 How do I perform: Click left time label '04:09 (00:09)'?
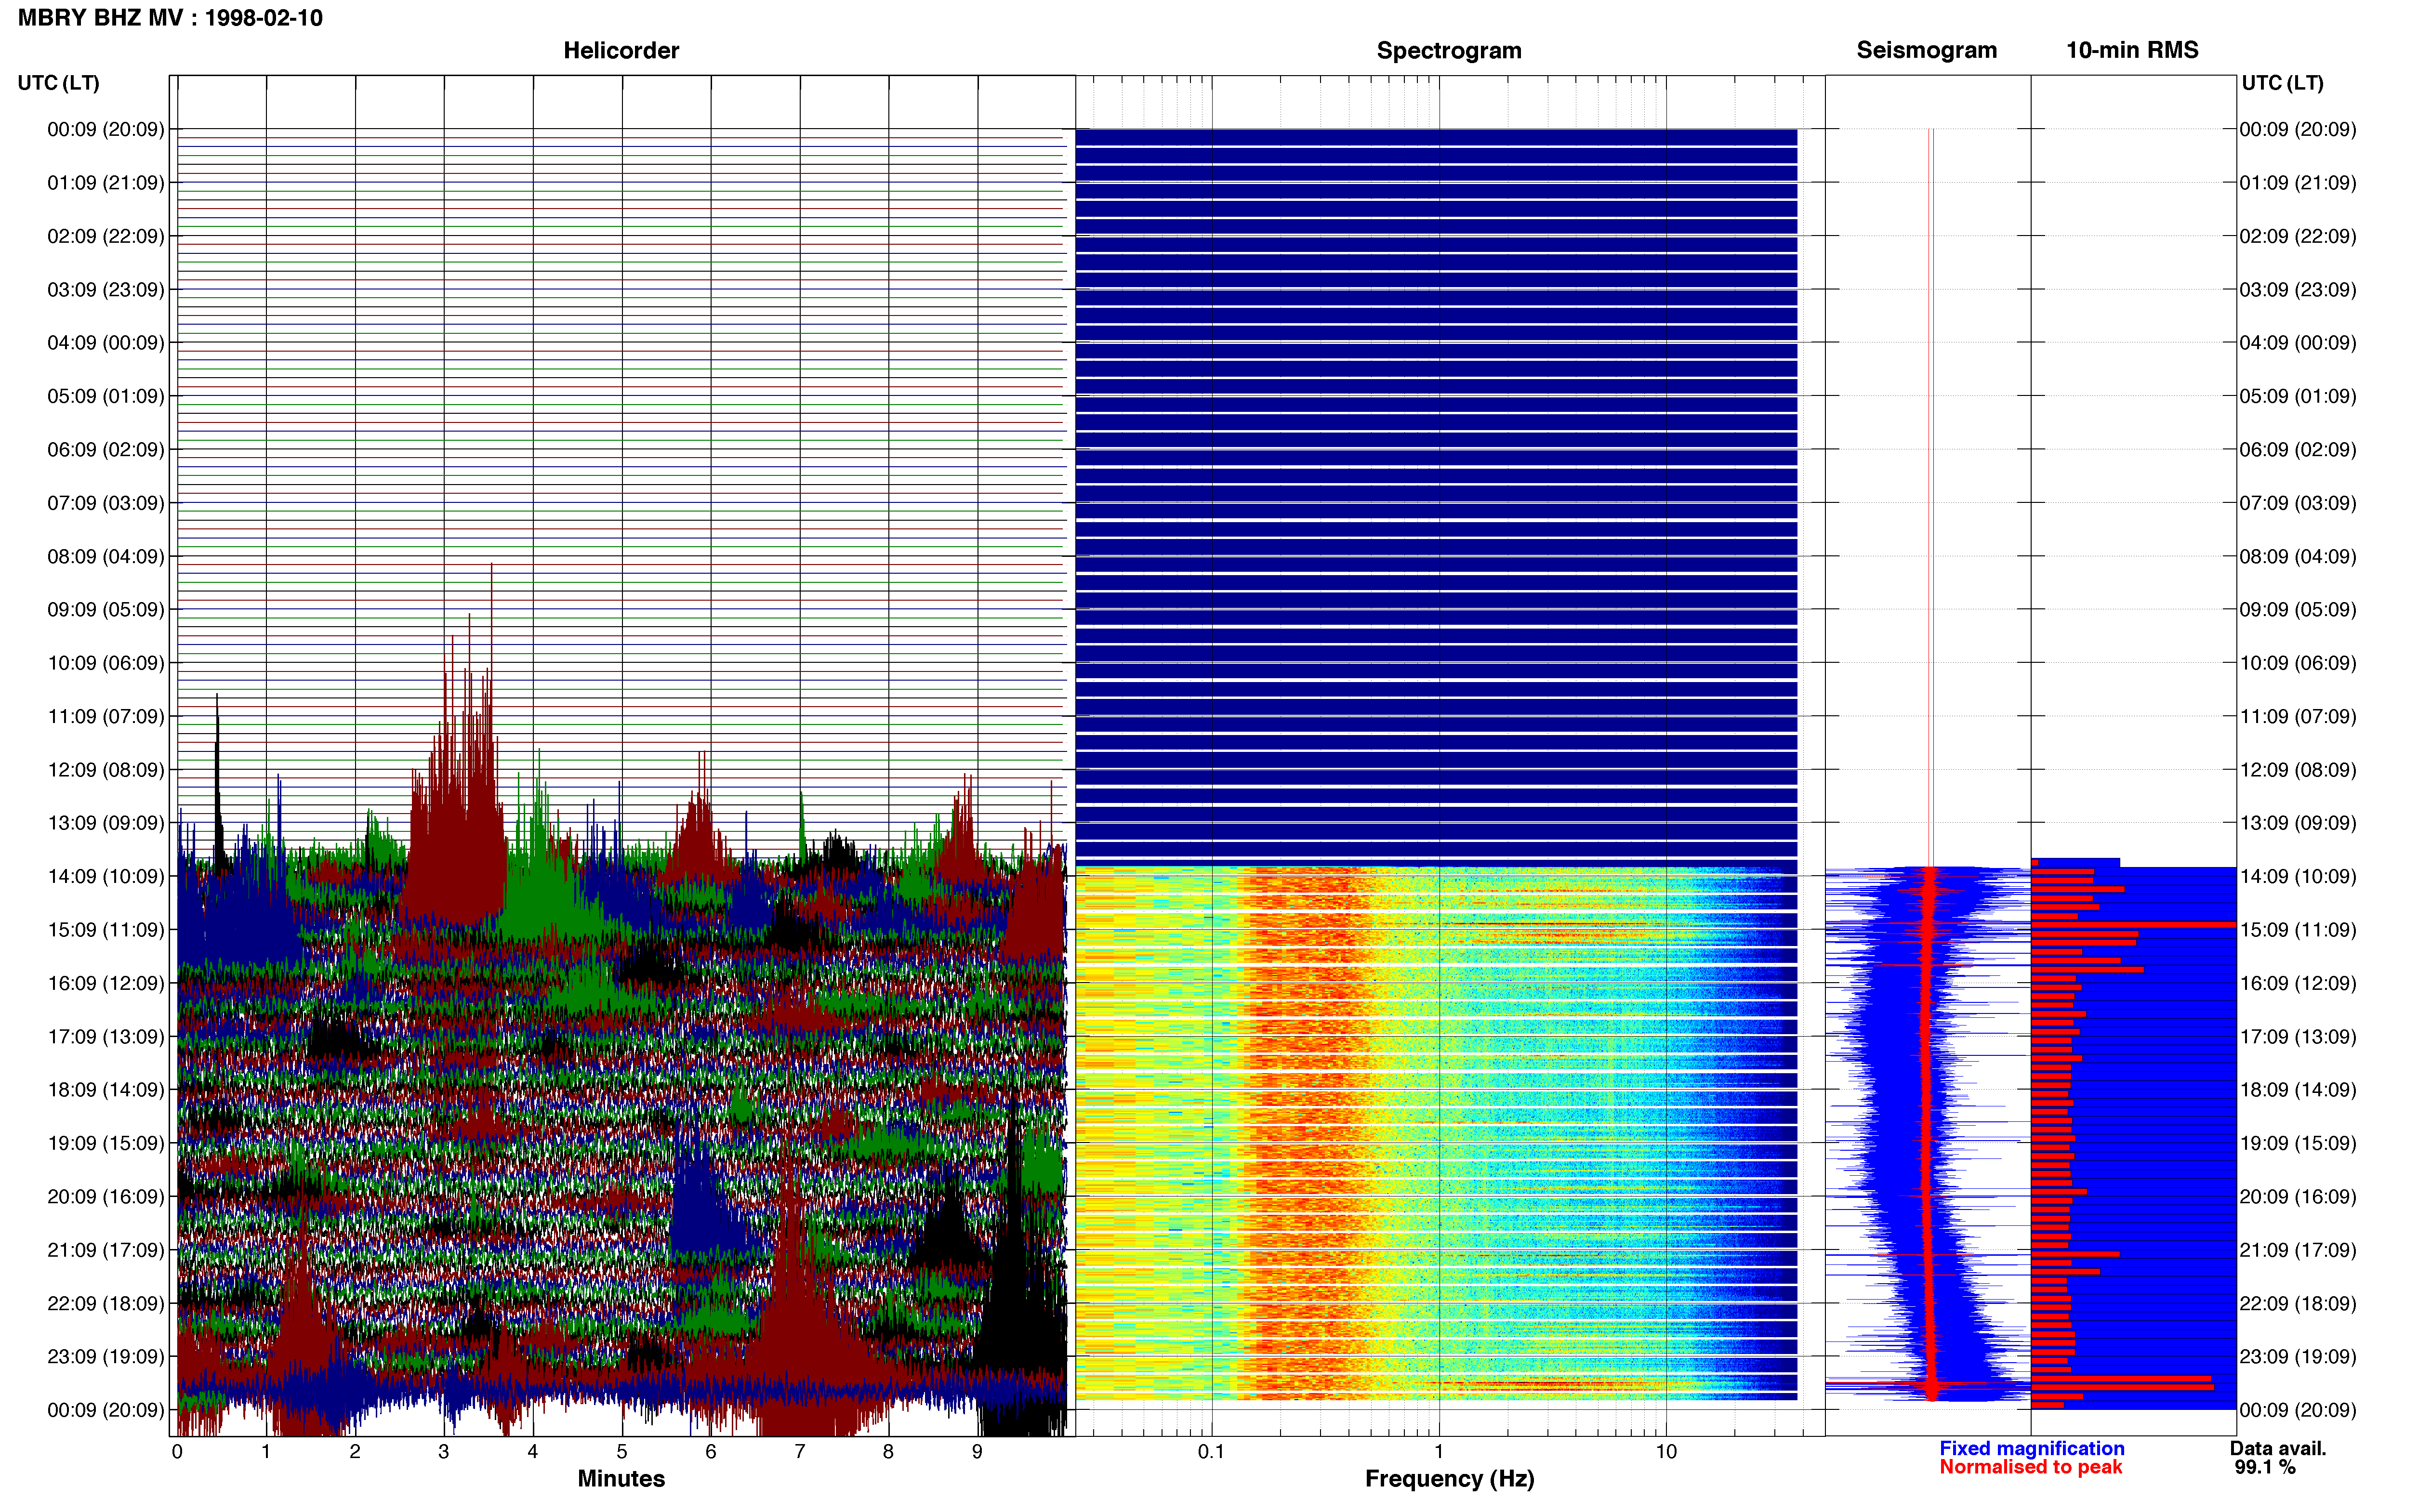(106, 342)
